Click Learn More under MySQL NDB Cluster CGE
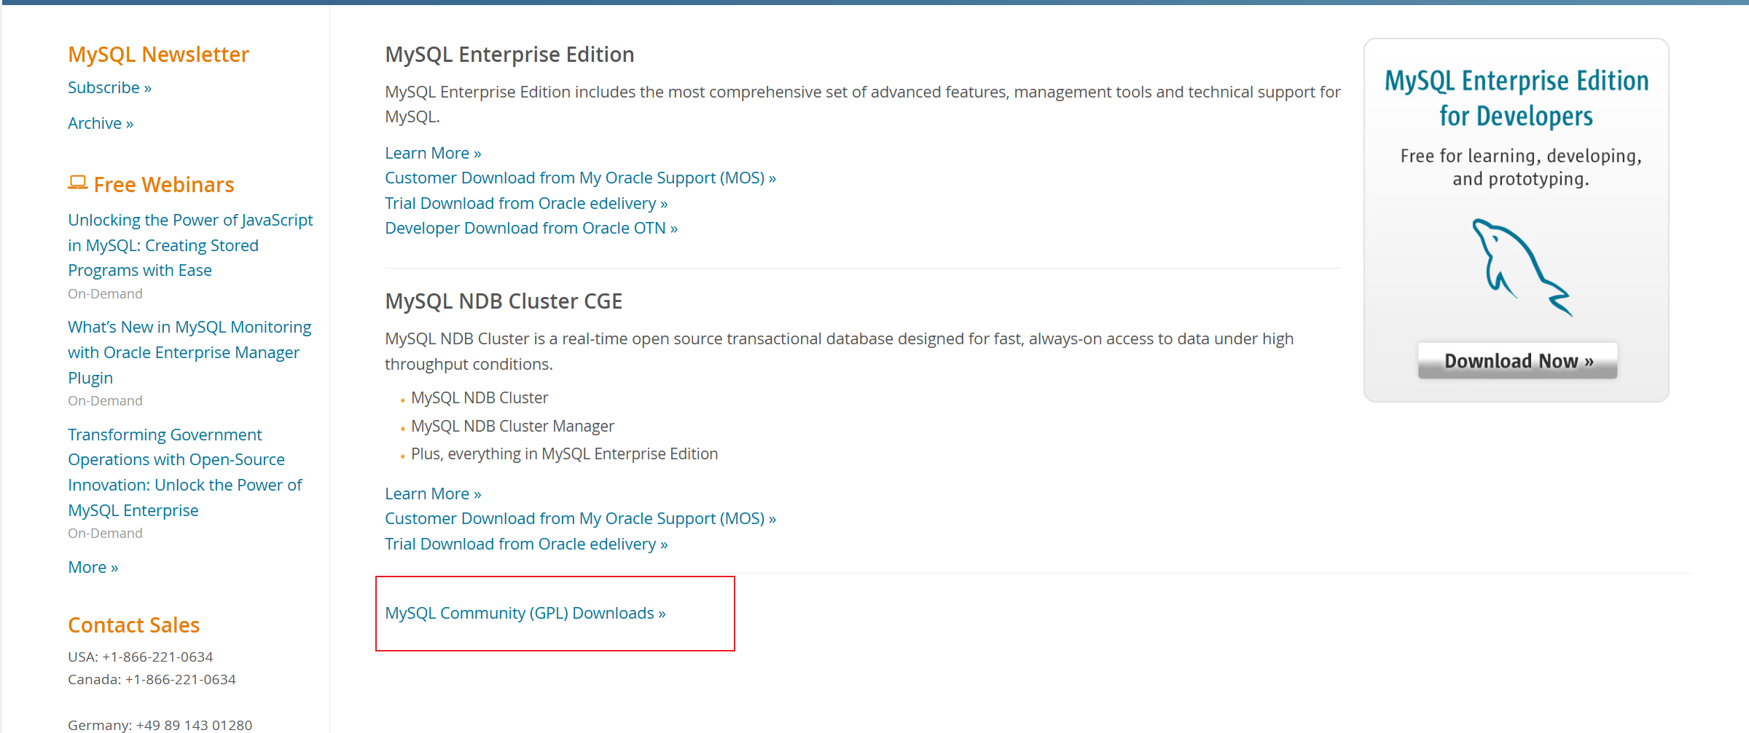 [x=433, y=494]
